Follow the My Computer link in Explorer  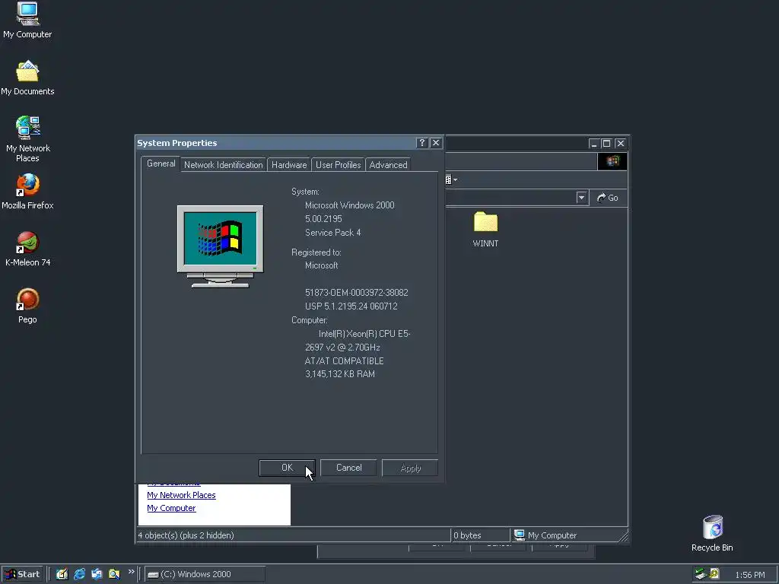click(x=171, y=508)
